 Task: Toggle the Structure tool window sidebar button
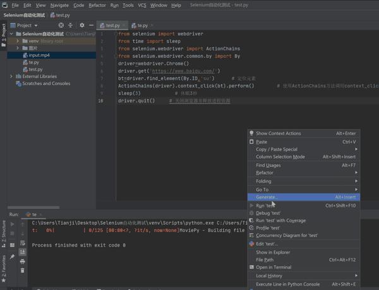coord(3,232)
